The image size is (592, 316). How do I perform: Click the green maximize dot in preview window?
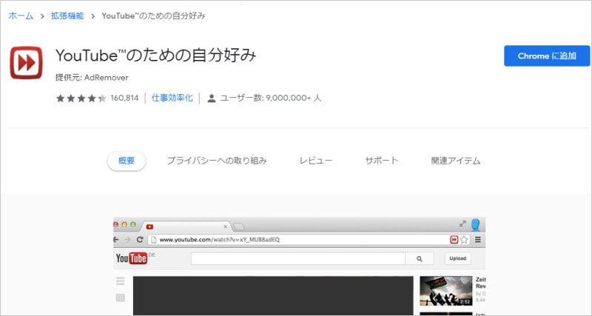(133, 225)
